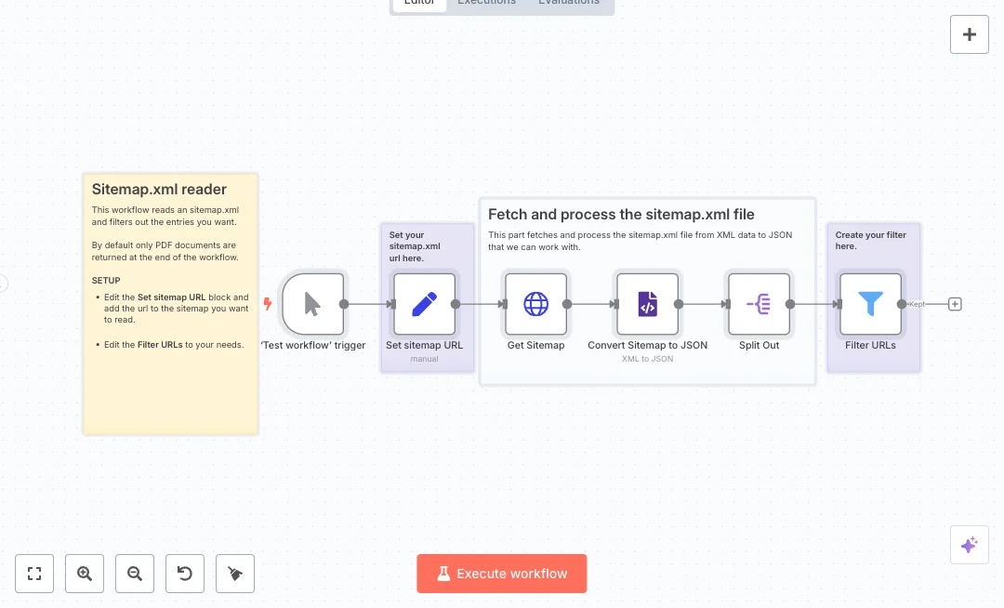The image size is (1004, 608).
Task: Select the Filter URLs funnel node
Action: (870, 304)
